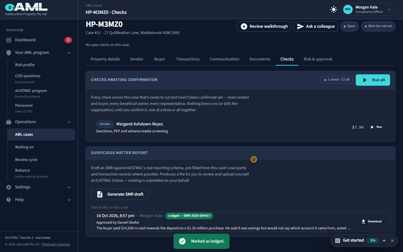Click the dashboard notification badge showing 2

point(68,40)
